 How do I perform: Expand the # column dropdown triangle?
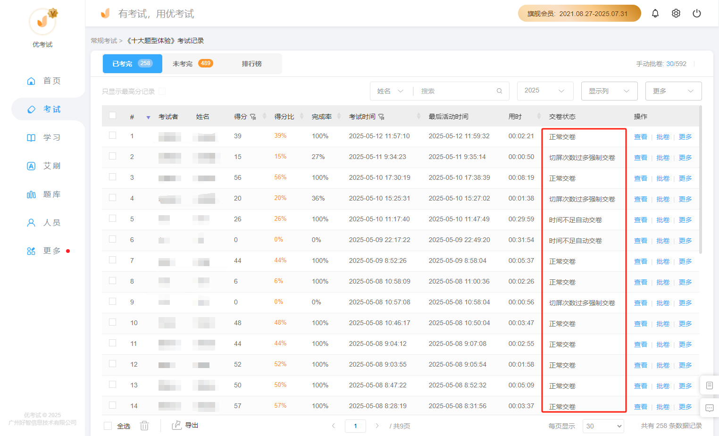pos(148,117)
